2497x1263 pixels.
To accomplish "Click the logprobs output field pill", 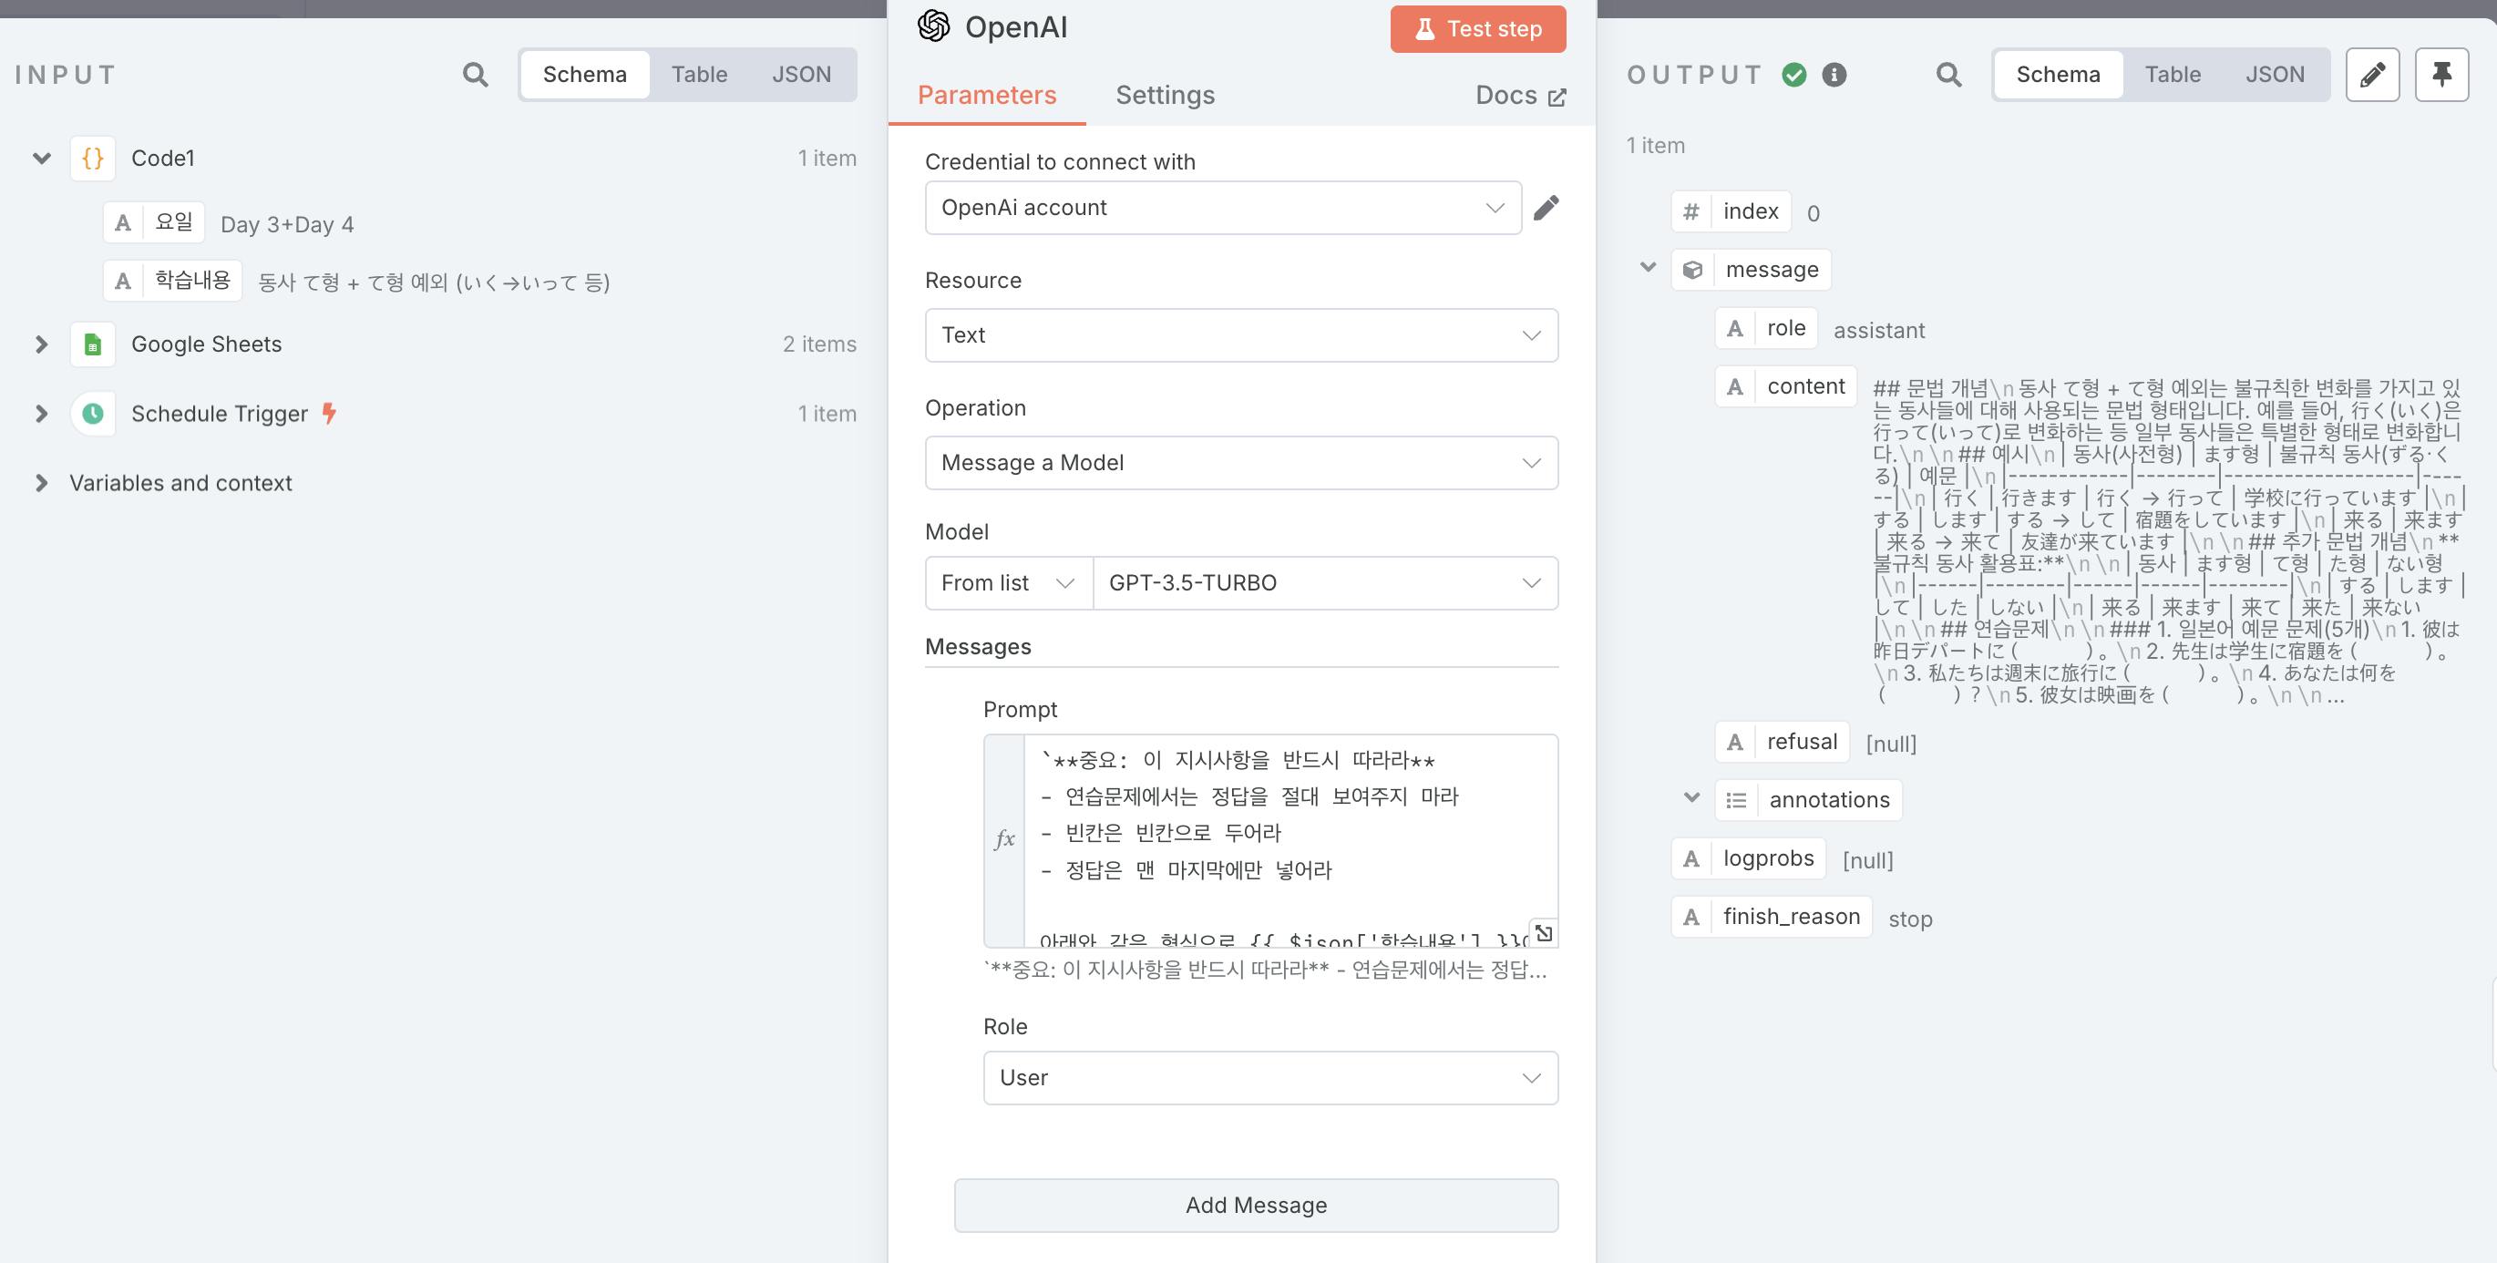I will pos(1750,858).
